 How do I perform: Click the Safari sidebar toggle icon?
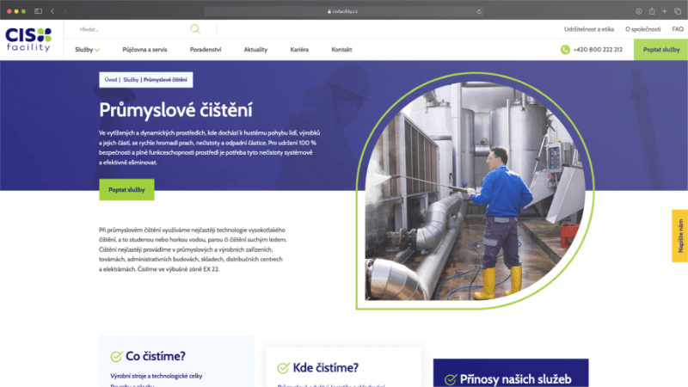click(38, 10)
